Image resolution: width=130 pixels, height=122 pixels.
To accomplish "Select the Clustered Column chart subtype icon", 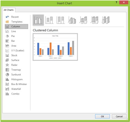I will click(x=38, y=20).
